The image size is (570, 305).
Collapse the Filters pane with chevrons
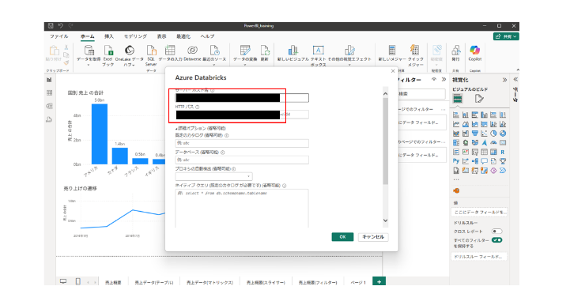pos(444,79)
